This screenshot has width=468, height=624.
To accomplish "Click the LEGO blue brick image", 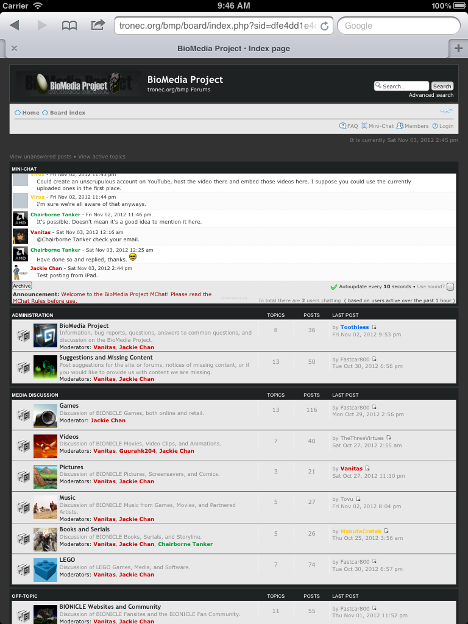I will 45,570.
